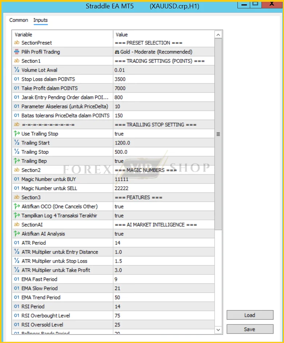This screenshot has height=343, width=284.
Task: Switch to the Common tab
Action: (x=19, y=20)
